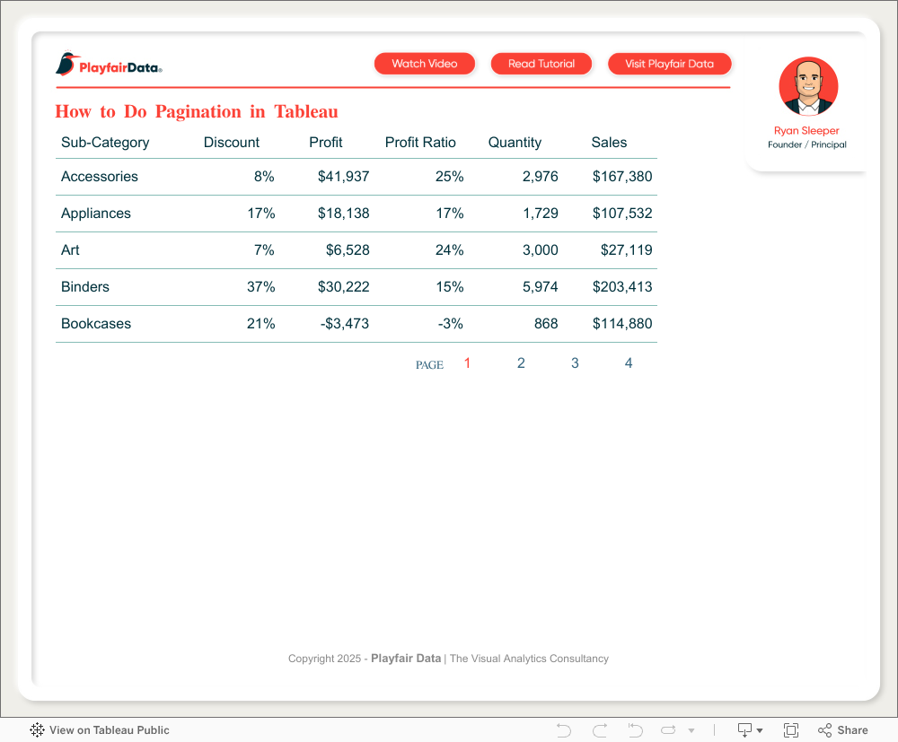
Task: Select the Binders row label
Action: pyautogui.click(x=85, y=287)
